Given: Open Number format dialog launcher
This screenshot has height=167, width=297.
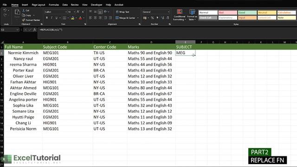Looking at the screenshot, I should coord(170,24).
